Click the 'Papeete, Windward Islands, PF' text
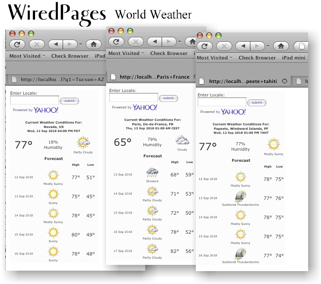The height and width of the screenshot is (284, 321). tap(241, 129)
